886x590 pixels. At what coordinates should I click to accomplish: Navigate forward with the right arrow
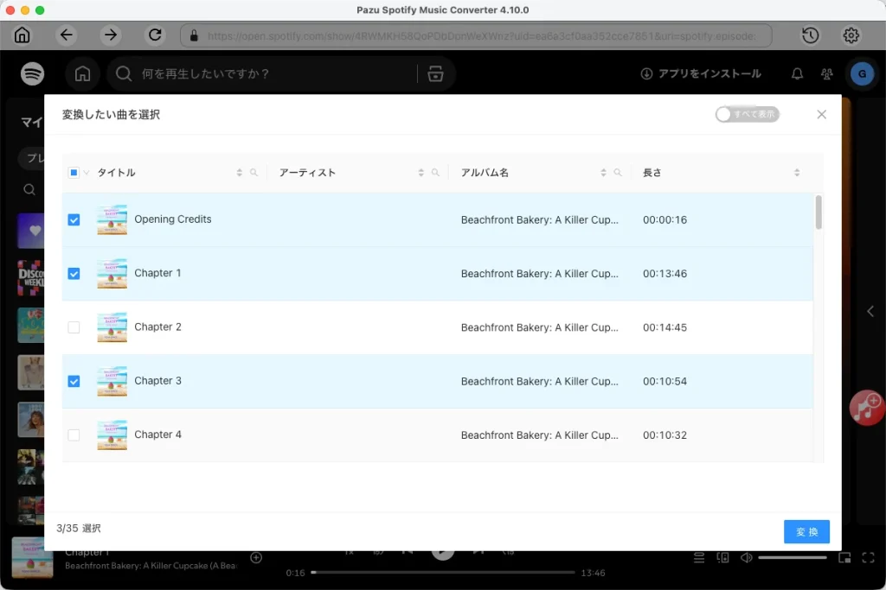point(111,35)
